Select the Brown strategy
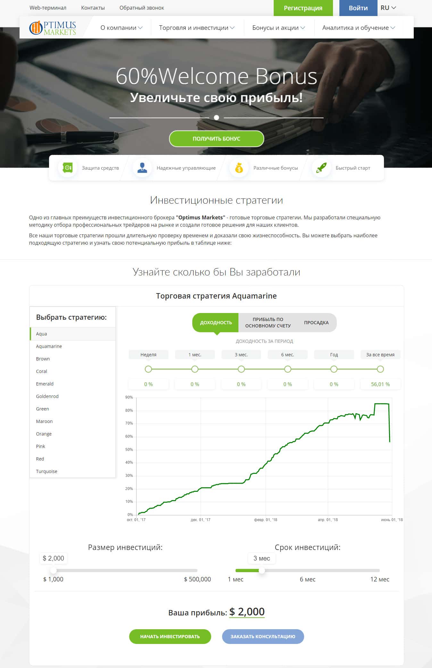Image resolution: width=432 pixels, height=668 pixels. coord(72,359)
